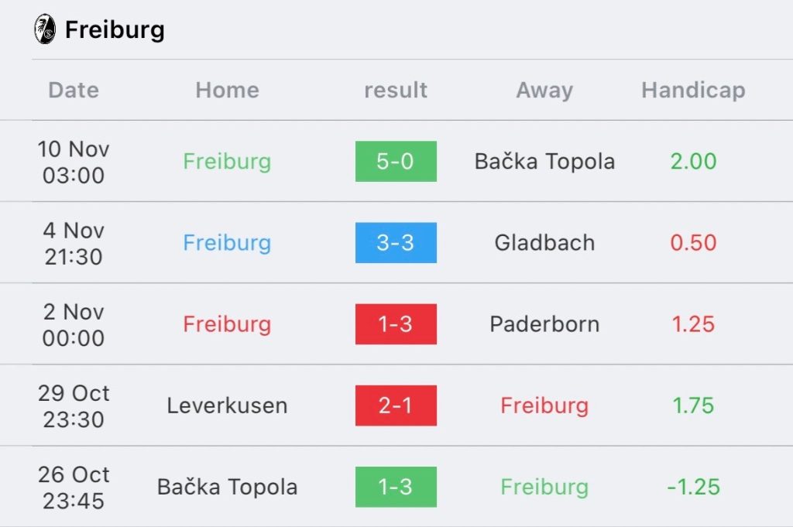Open the red 1-3 Paderborn result badge

point(396,324)
